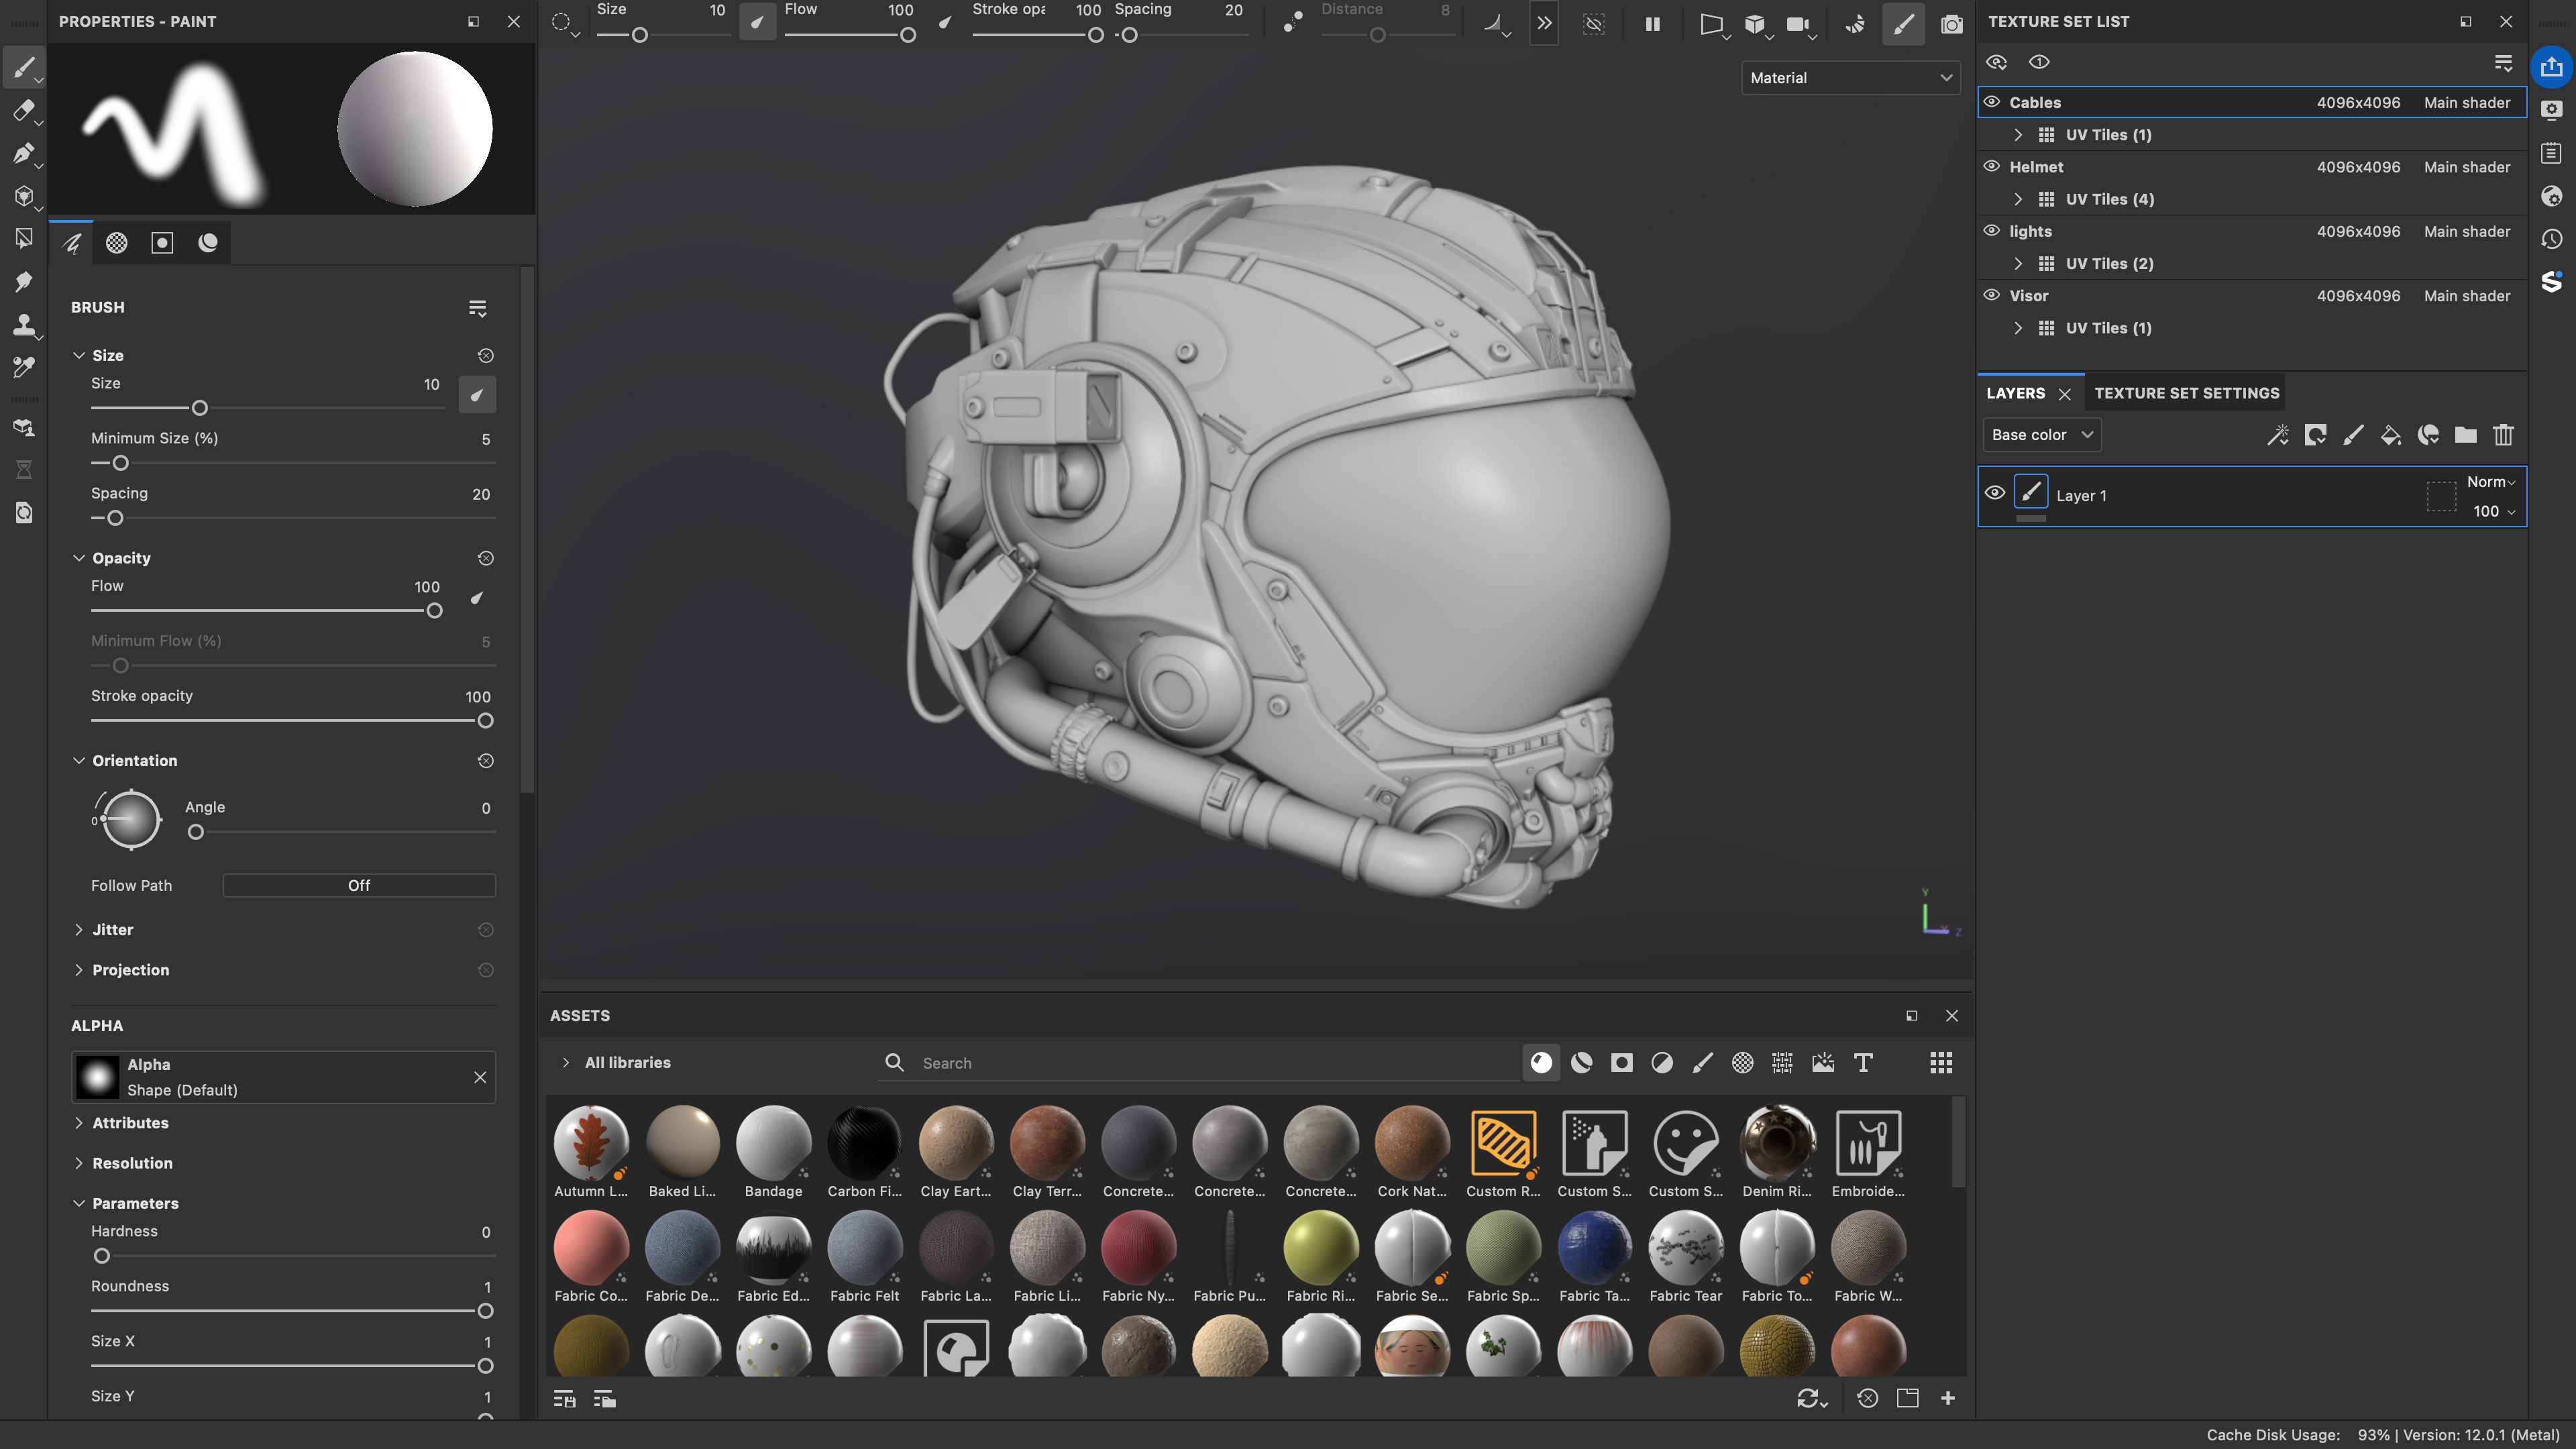Turn off Follow Path in brush Orientation

tap(358, 885)
